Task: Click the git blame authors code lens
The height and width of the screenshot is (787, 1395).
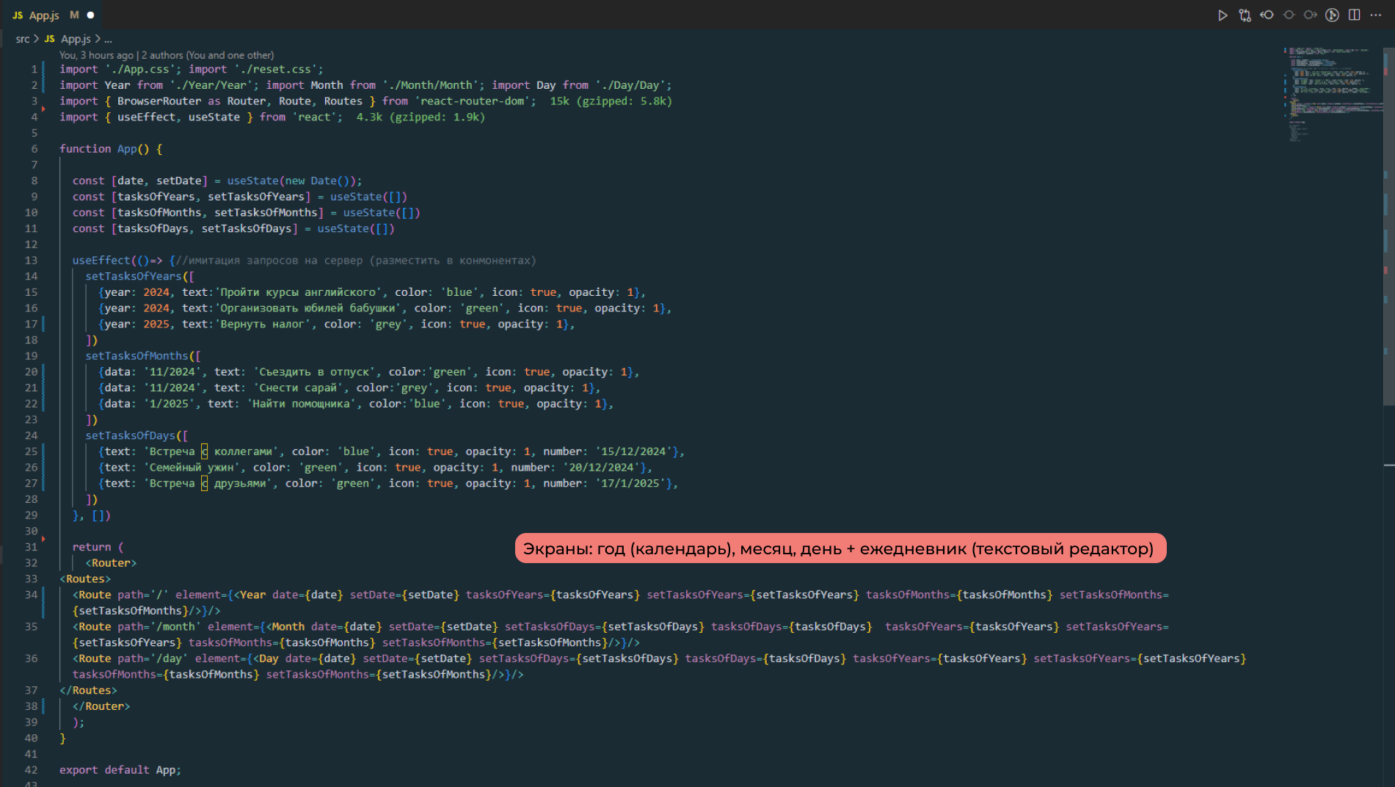Action: click(167, 55)
